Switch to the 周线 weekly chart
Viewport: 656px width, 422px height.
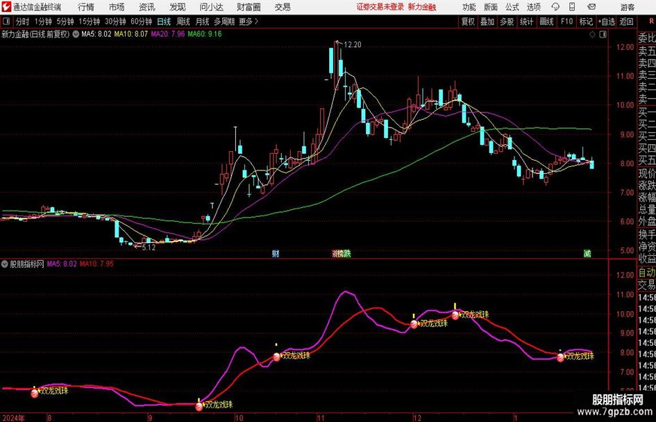[183, 21]
